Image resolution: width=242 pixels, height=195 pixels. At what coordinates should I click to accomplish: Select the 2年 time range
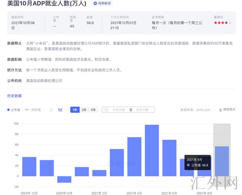pyautogui.click(x=84, y=110)
